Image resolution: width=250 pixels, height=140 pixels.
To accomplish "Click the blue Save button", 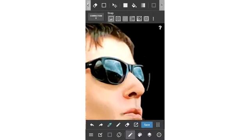I will click(x=147, y=125).
